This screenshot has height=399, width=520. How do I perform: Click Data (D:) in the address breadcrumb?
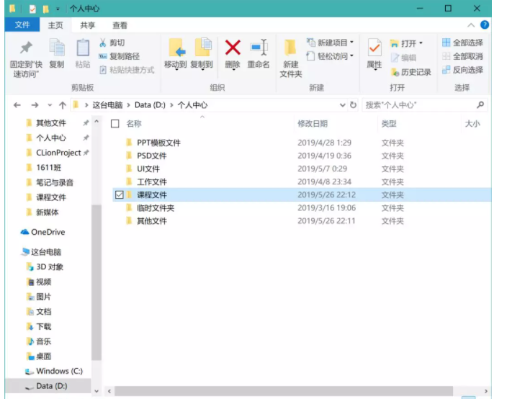point(150,105)
